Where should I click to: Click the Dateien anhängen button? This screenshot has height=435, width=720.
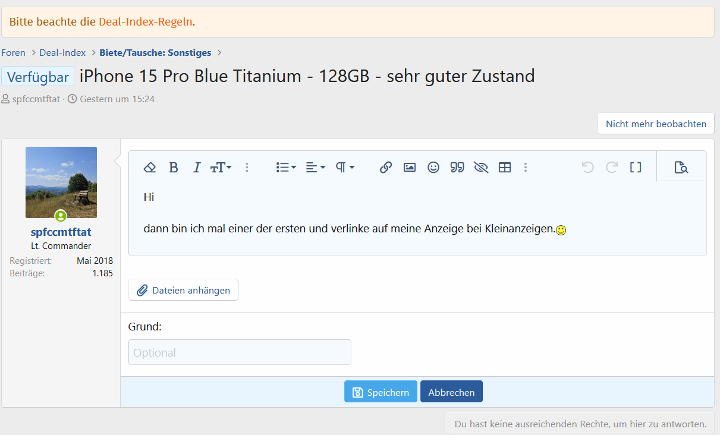tap(183, 290)
